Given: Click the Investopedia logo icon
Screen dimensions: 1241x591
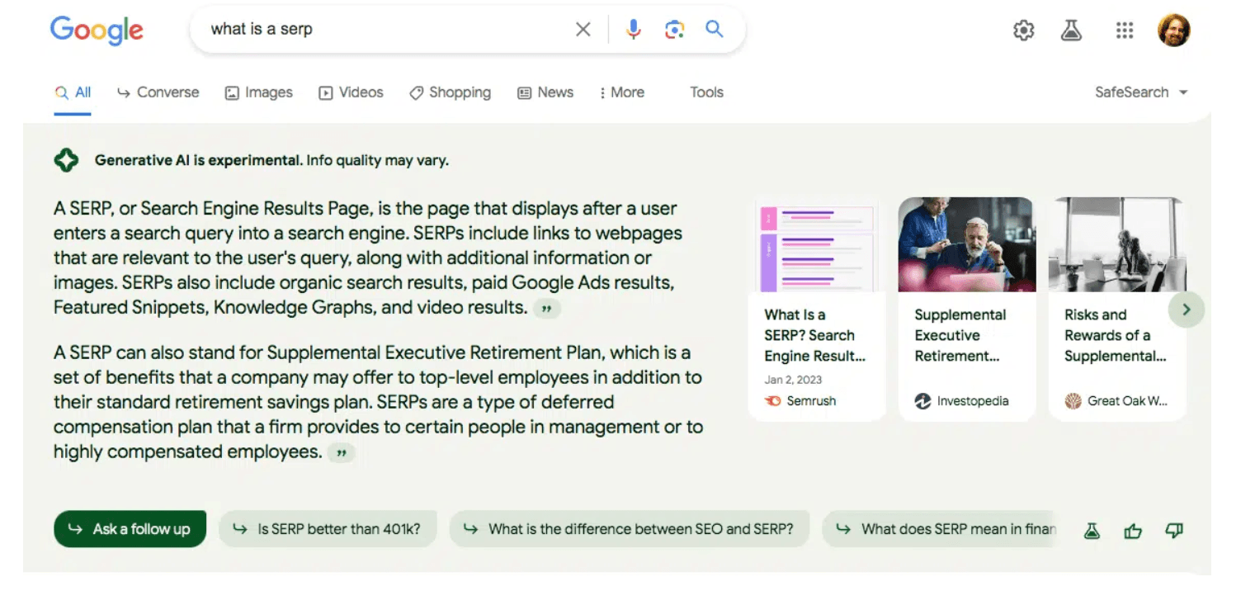Looking at the screenshot, I should 922,401.
